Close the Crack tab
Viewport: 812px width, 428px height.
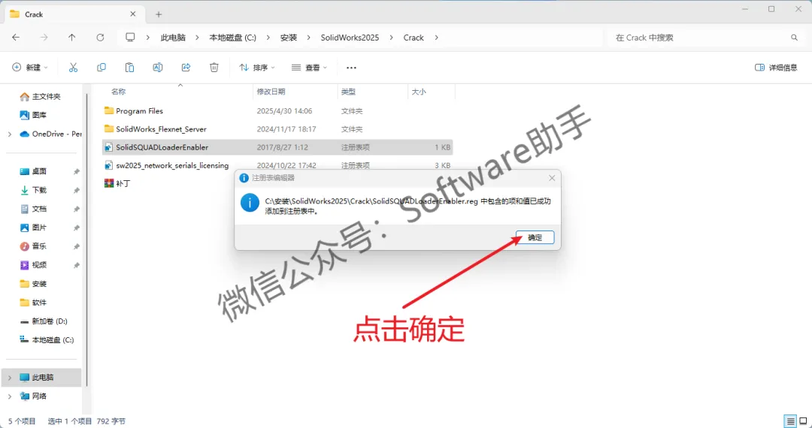[x=133, y=14]
